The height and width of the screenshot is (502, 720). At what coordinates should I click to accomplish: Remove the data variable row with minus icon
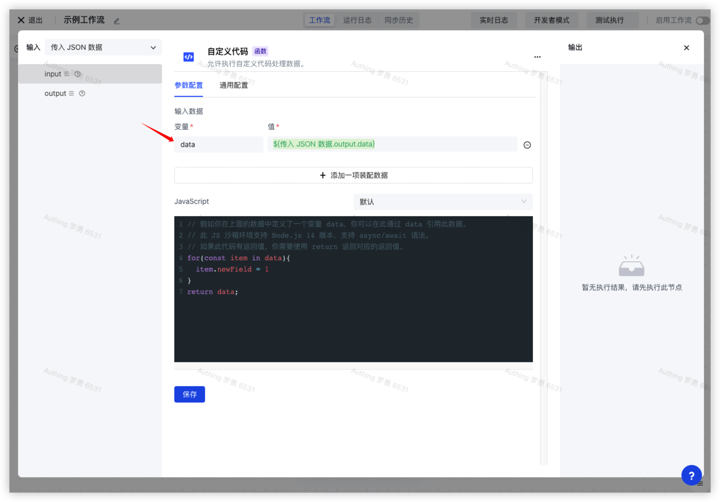click(x=527, y=145)
